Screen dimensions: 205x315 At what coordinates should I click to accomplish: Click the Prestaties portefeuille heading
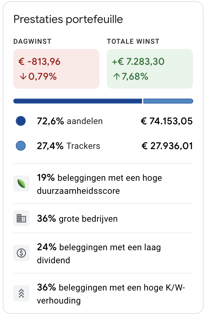point(68,20)
